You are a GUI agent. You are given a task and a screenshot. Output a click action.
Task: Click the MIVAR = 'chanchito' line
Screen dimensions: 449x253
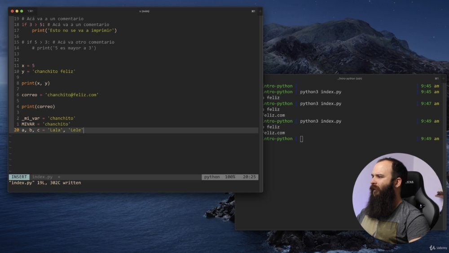pyautogui.click(x=46, y=124)
